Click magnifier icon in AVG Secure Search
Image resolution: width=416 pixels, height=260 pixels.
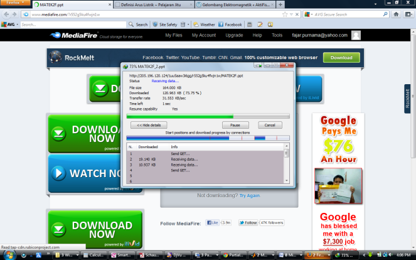[385, 14]
